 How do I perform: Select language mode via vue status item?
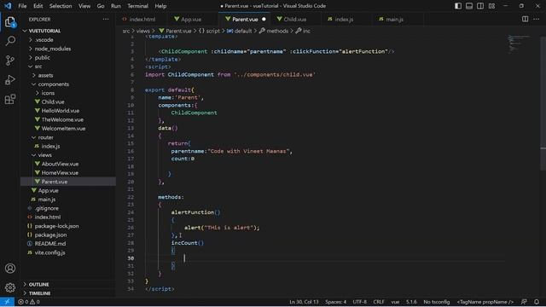click(395, 302)
